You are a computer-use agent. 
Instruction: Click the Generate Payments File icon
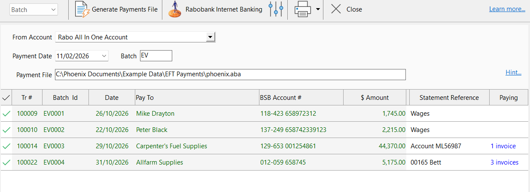[82, 9]
